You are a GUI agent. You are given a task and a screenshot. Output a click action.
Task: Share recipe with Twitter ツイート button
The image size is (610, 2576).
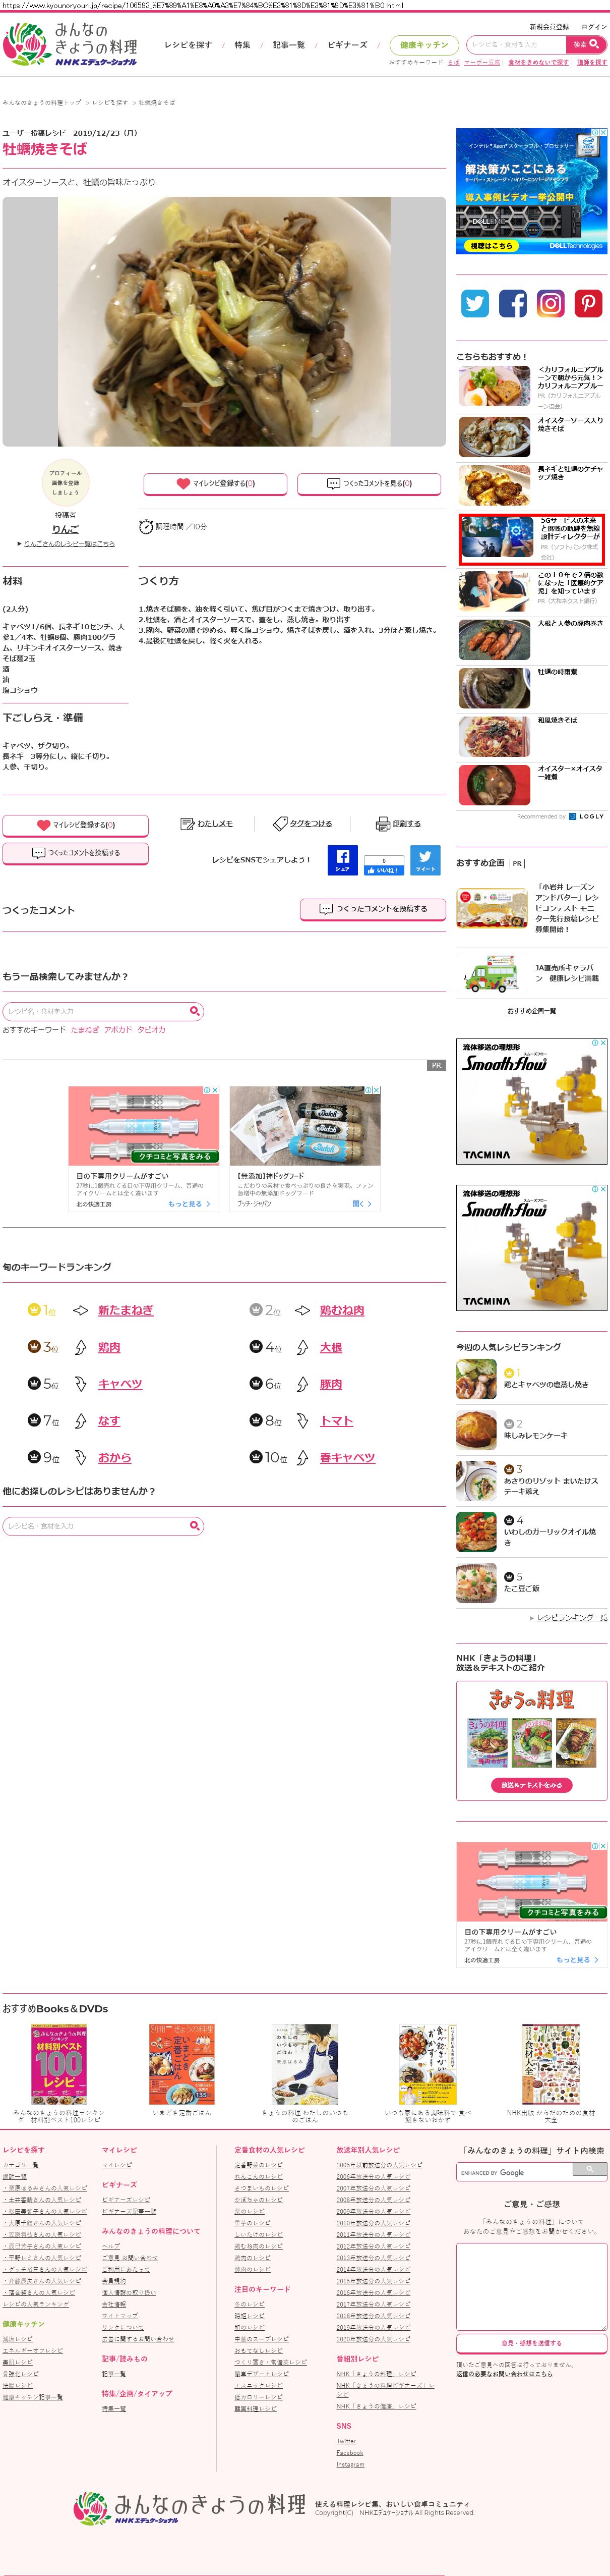click(x=425, y=860)
